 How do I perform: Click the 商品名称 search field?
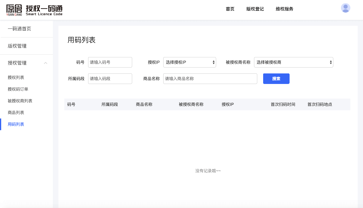[210, 79]
